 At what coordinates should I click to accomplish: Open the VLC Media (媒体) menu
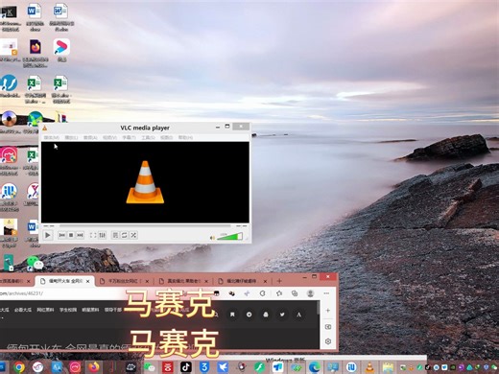tap(52, 137)
